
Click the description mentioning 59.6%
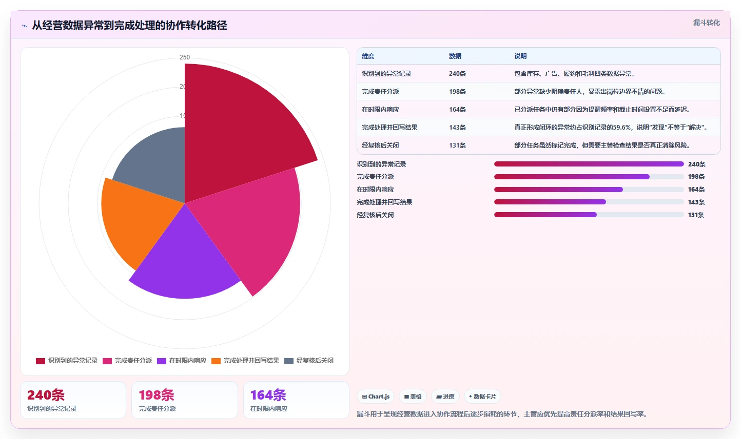[x=612, y=128]
